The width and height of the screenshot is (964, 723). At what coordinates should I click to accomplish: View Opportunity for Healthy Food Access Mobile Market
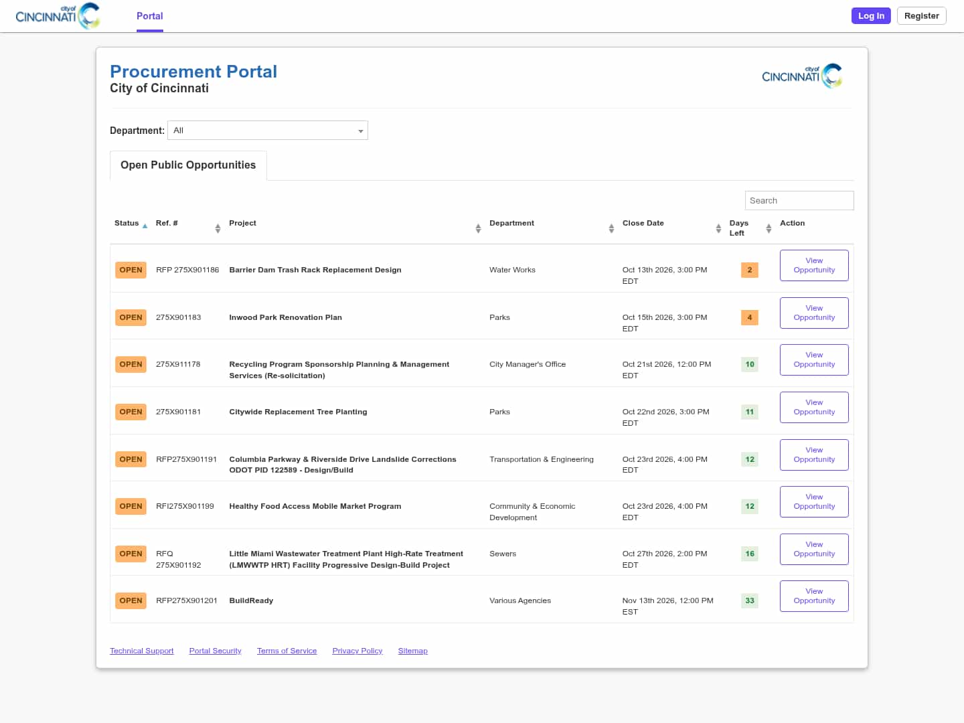(x=814, y=501)
